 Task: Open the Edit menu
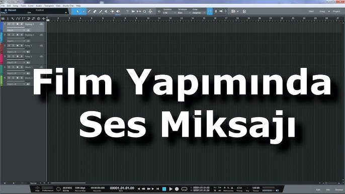click(9, 6)
